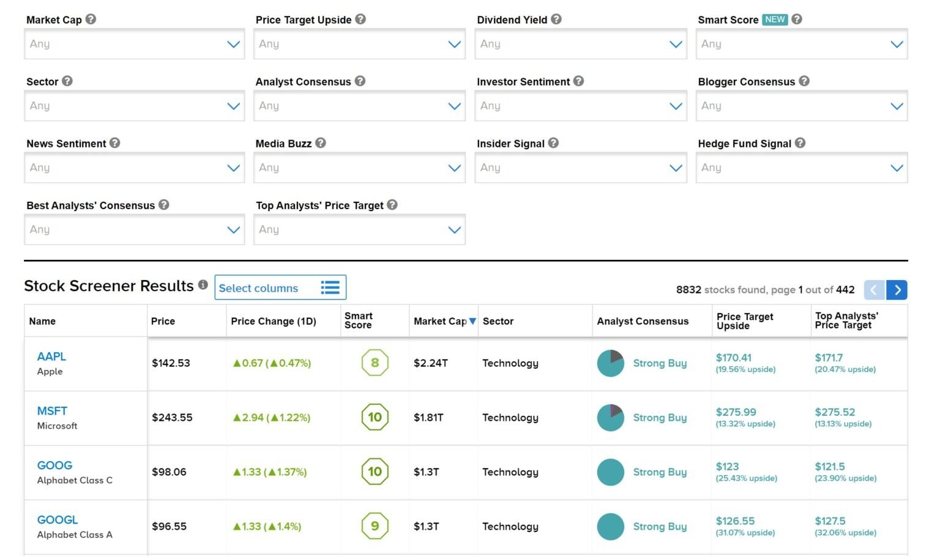The image size is (940, 556).
Task: Click the Price Change (1D) column header
Action: click(x=274, y=321)
